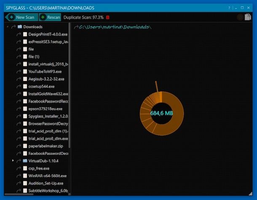Select ccsetup544.exe
Viewport: 257px width, 200px height.
(x=41, y=86)
